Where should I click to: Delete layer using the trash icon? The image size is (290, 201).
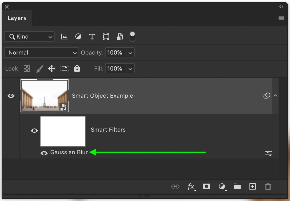click(268, 186)
